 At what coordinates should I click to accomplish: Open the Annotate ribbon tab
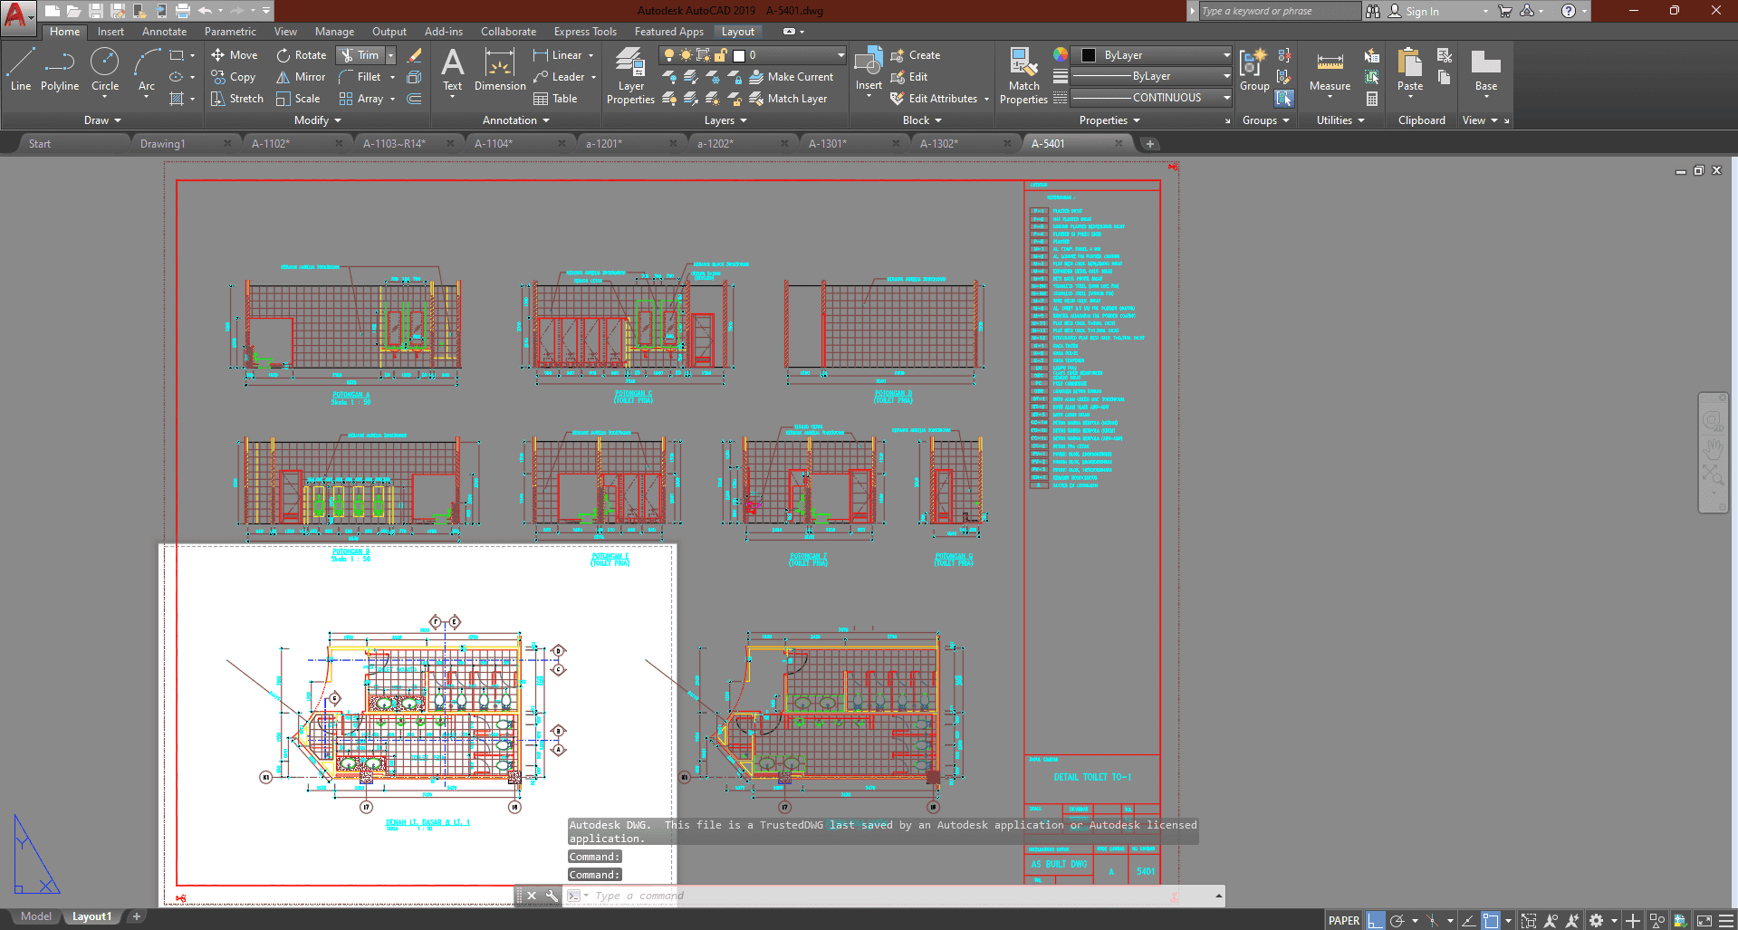(164, 32)
